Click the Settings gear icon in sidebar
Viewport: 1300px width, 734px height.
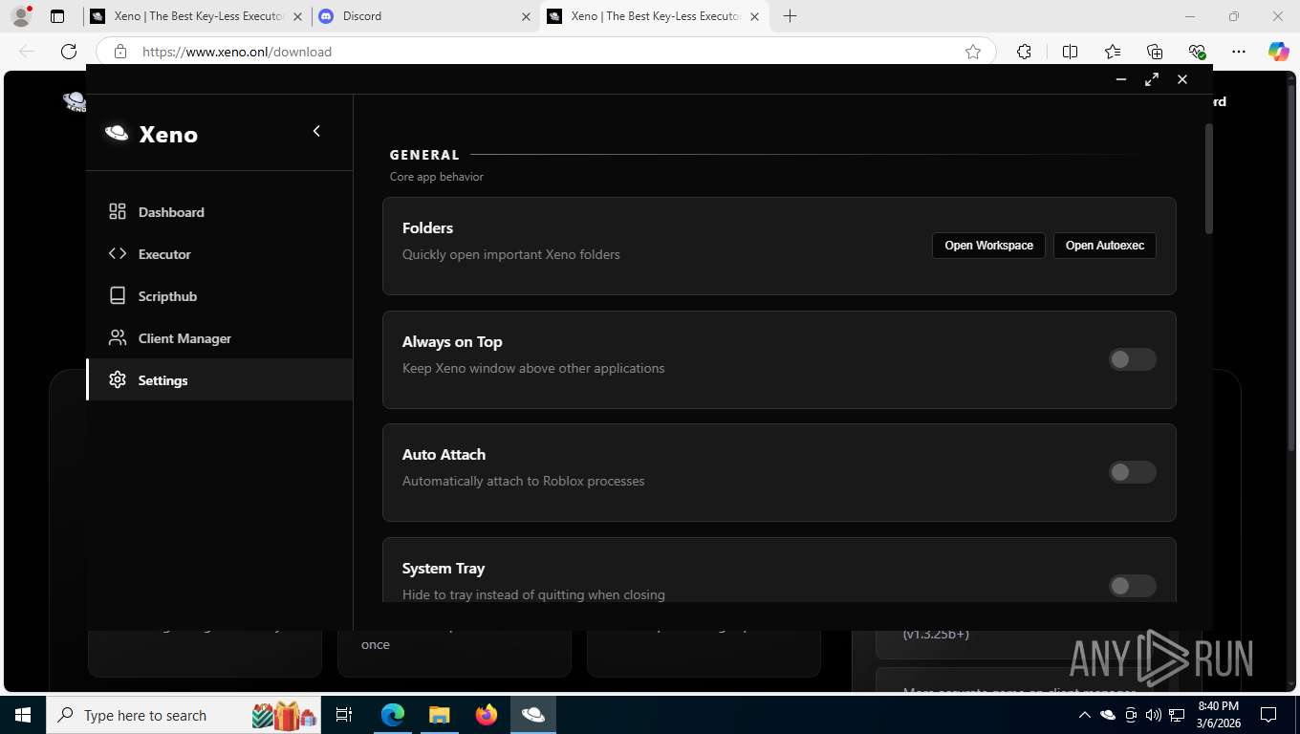(118, 380)
